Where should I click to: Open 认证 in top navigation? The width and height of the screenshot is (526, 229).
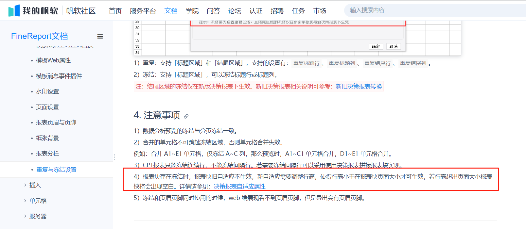tap(256, 11)
